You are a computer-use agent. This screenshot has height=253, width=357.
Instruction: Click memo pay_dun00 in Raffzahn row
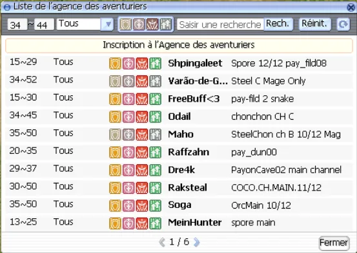tap(254, 153)
